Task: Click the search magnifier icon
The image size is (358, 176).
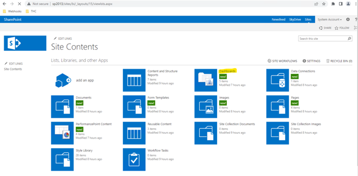Action: coord(350,39)
